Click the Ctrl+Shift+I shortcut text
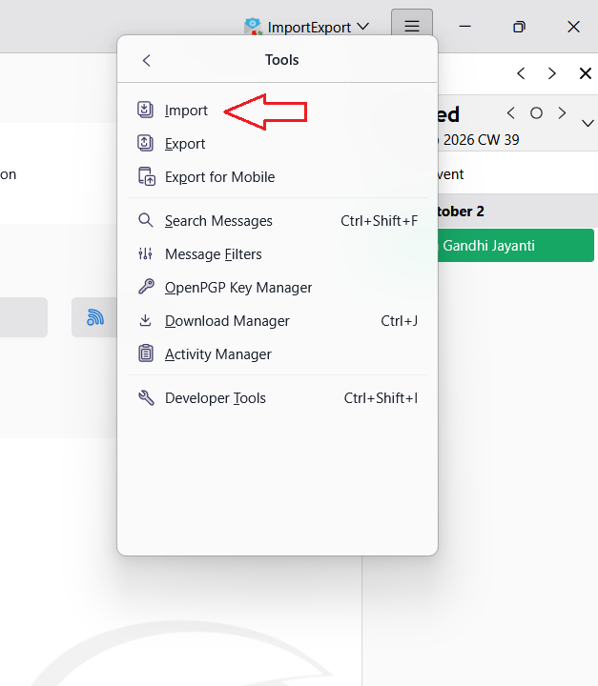Image resolution: width=598 pixels, height=686 pixels. click(381, 398)
